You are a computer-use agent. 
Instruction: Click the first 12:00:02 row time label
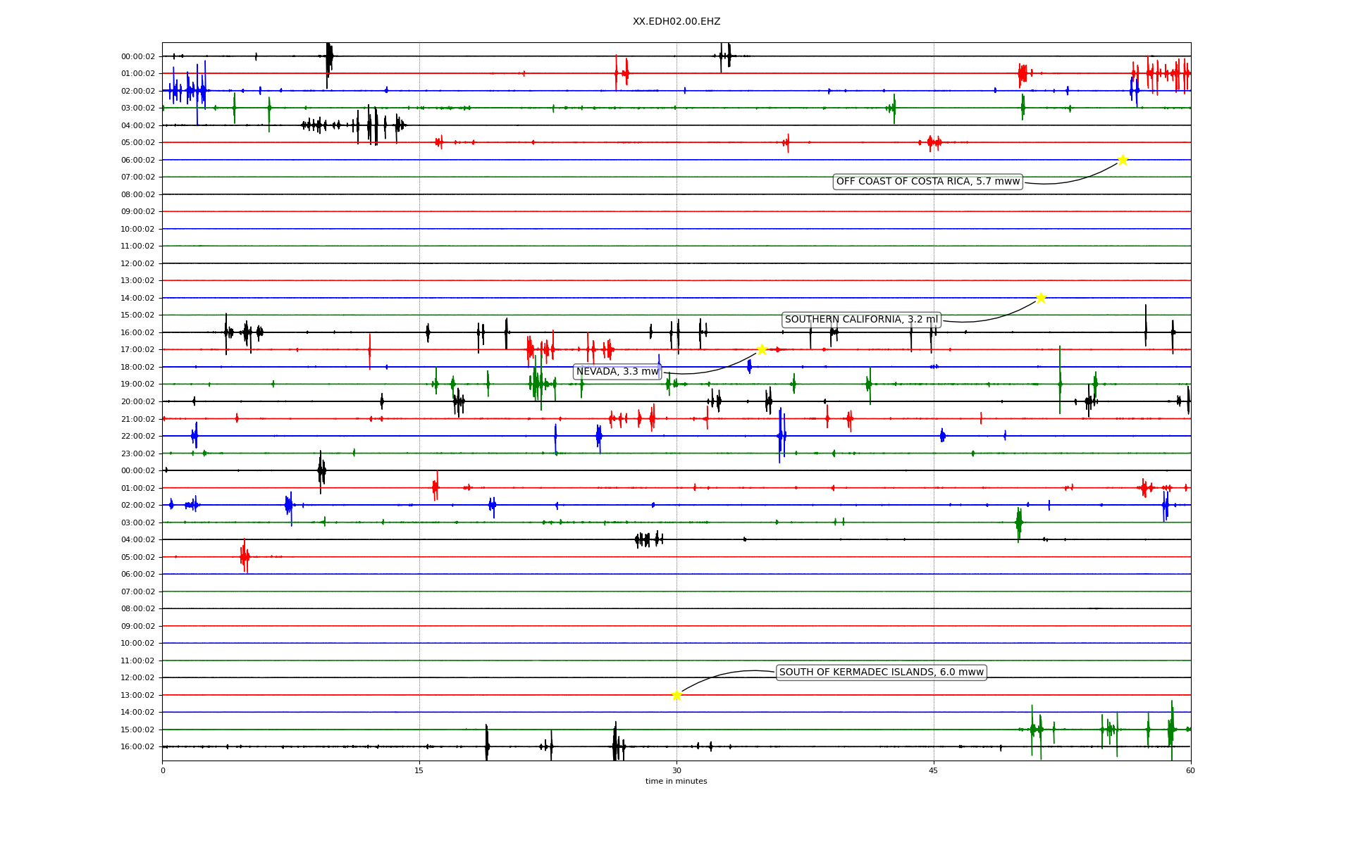click(137, 263)
